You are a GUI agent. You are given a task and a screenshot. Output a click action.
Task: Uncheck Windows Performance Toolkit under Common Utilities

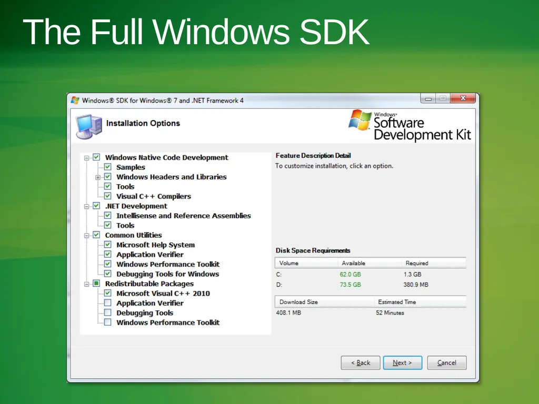point(108,264)
